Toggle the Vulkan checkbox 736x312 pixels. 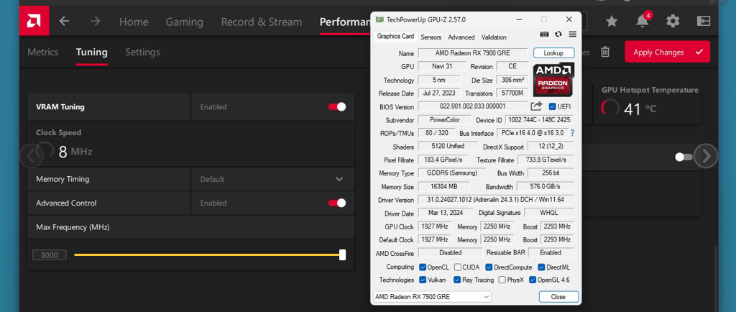423,280
